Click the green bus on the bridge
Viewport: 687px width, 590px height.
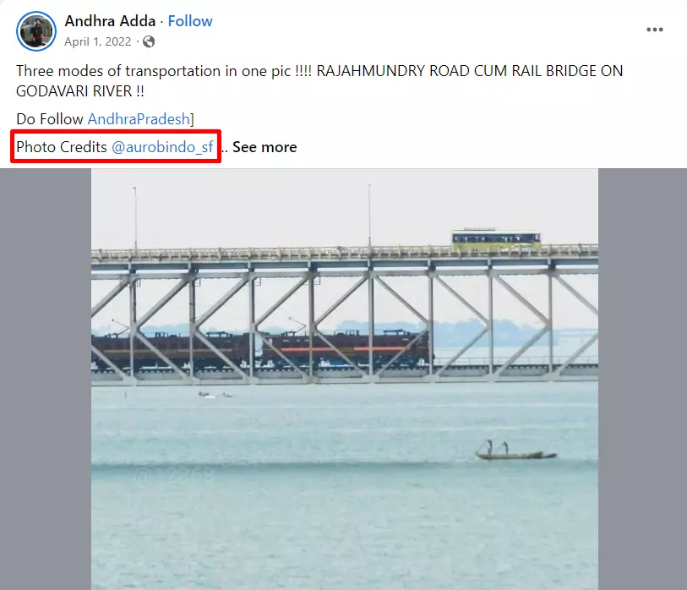coord(496,241)
